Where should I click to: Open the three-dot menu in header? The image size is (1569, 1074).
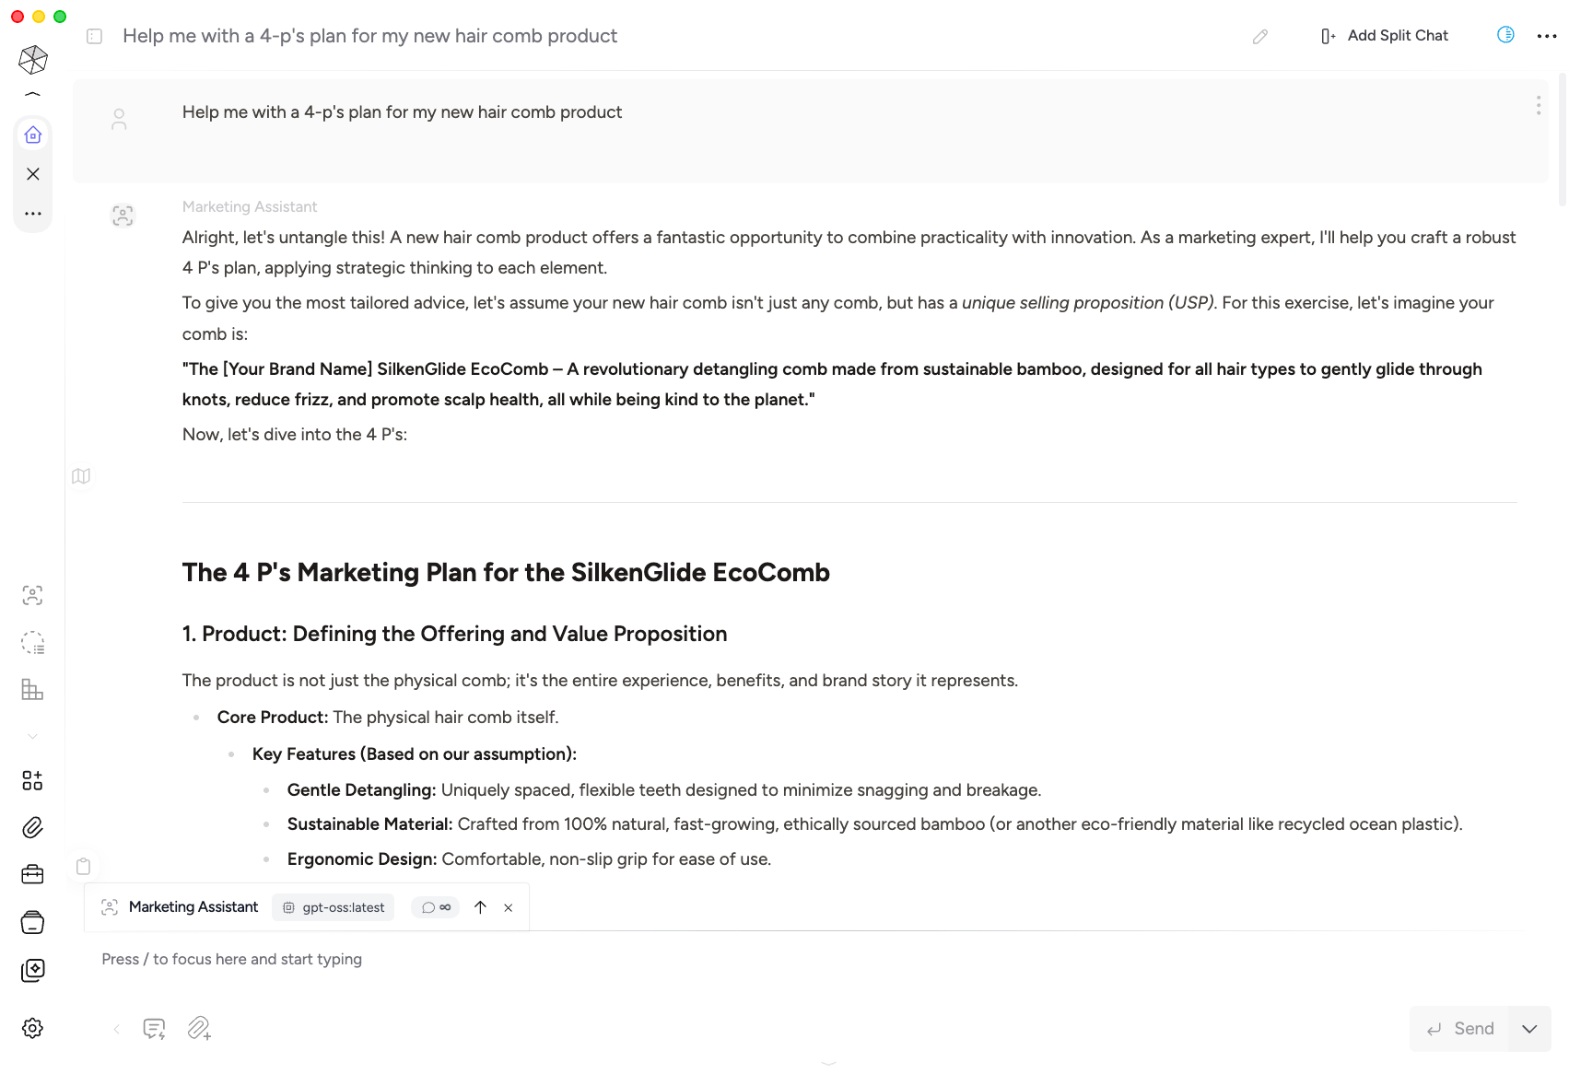click(1547, 36)
